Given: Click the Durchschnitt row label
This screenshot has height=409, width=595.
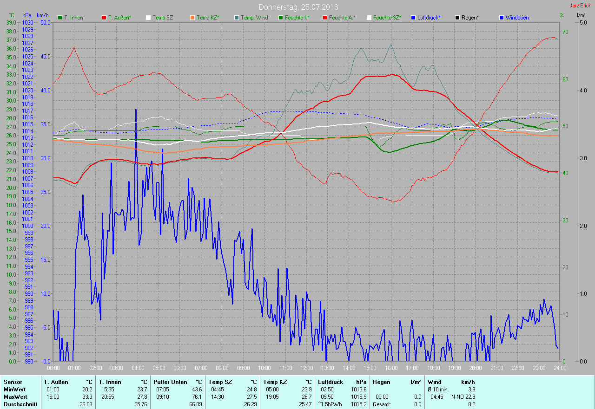Looking at the screenshot, I should [20, 404].
